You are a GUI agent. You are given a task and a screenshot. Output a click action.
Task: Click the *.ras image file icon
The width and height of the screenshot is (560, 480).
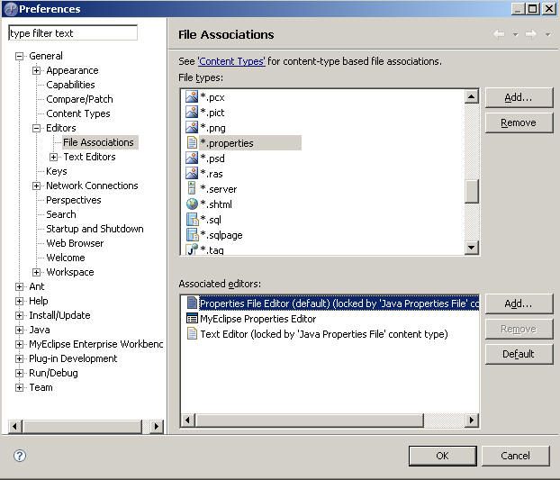coord(192,173)
